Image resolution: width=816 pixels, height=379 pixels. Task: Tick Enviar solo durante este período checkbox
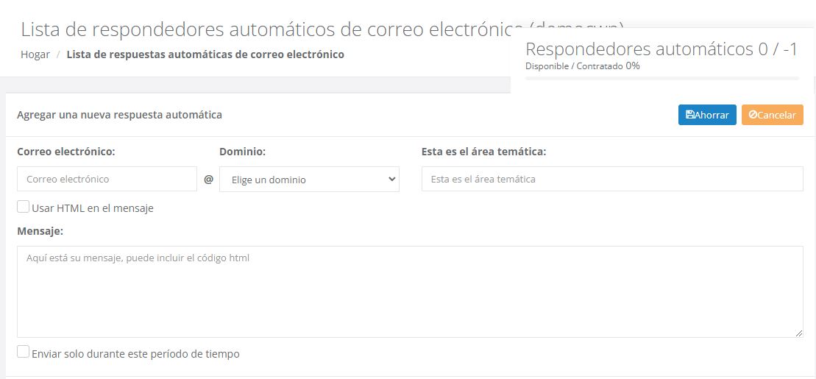tap(24, 353)
